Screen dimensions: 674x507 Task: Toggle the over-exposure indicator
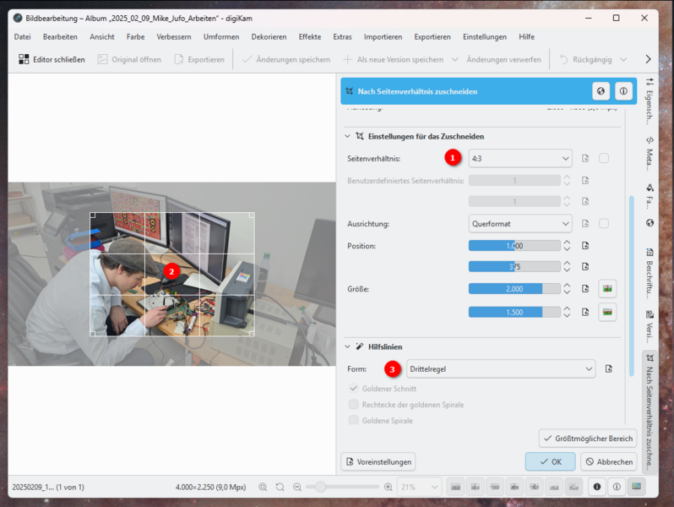(x=617, y=487)
